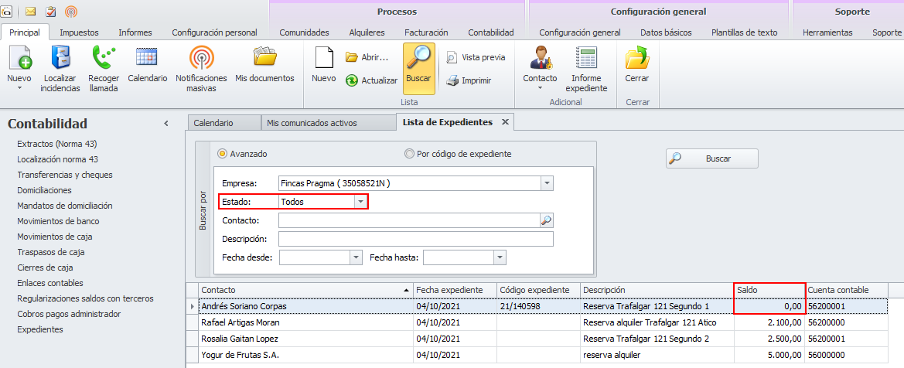
Task: Open the Empresa dropdown list
Action: [x=547, y=183]
